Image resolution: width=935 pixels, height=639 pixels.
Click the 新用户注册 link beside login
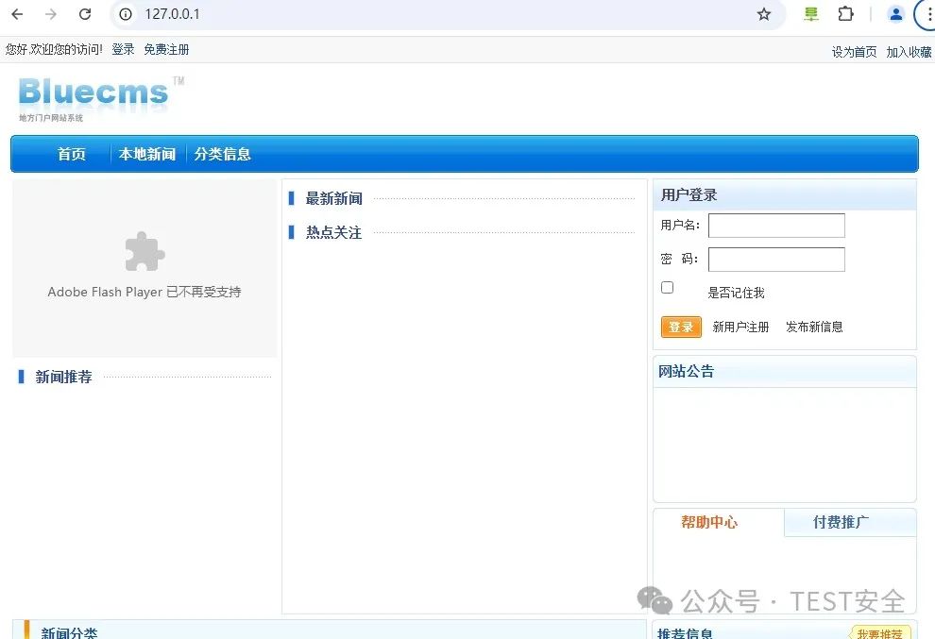coord(740,327)
